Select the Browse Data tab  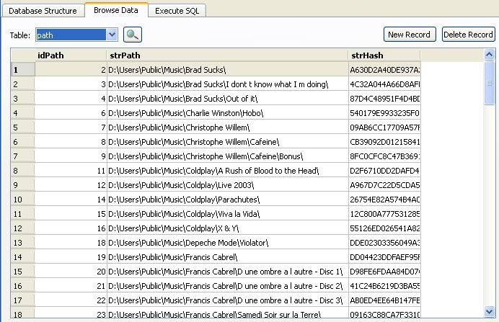117,11
